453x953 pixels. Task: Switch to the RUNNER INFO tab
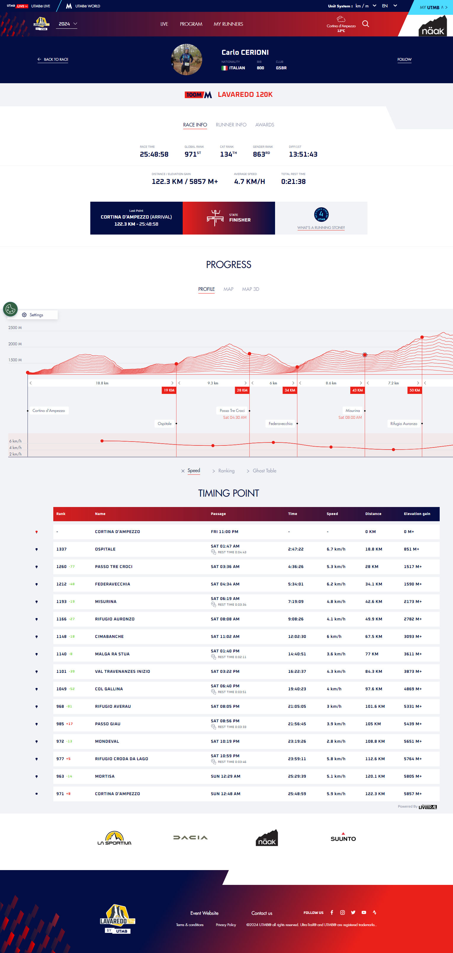tap(231, 125)
